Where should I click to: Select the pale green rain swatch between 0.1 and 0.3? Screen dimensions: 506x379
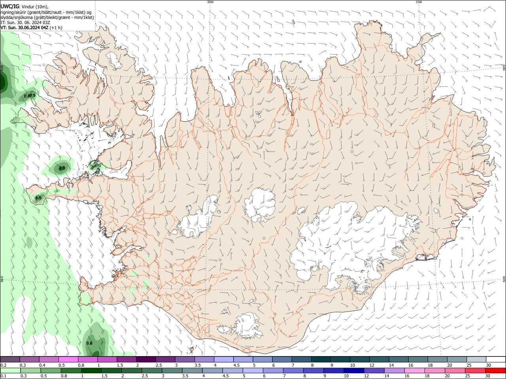(x=10, y=371)
